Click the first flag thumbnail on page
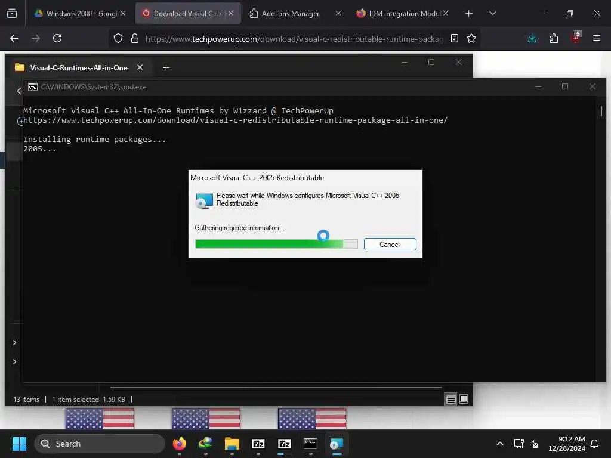This screenshot has width=611, height=458. tap(100, 419)
